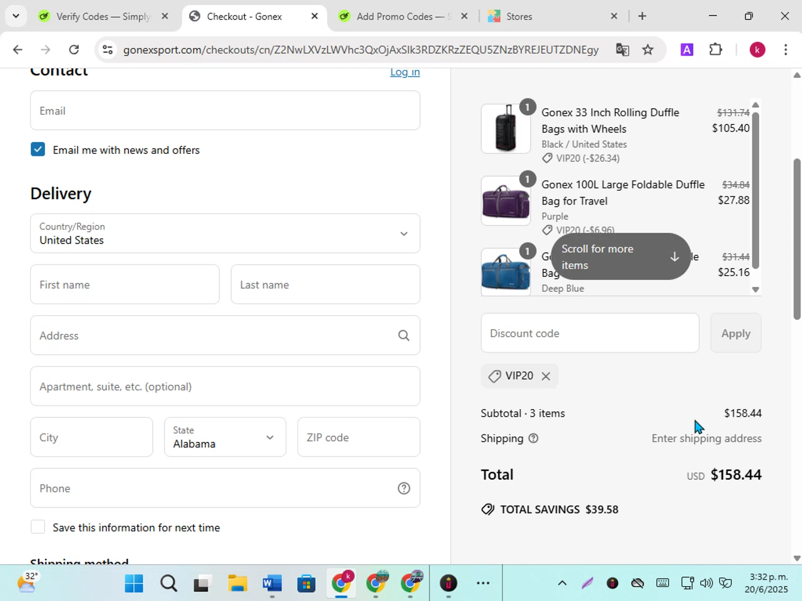This screenshot has width=802, height=601.
Task: Open the purple A extension
Action: tap(687, 50)
